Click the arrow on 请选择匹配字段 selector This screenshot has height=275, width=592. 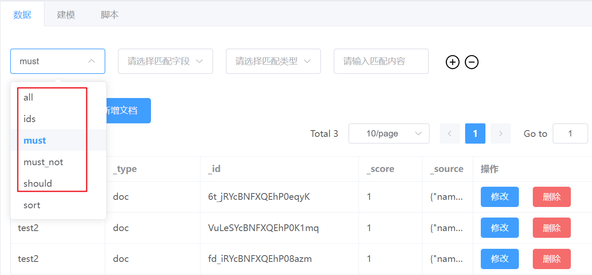point(199,61)
